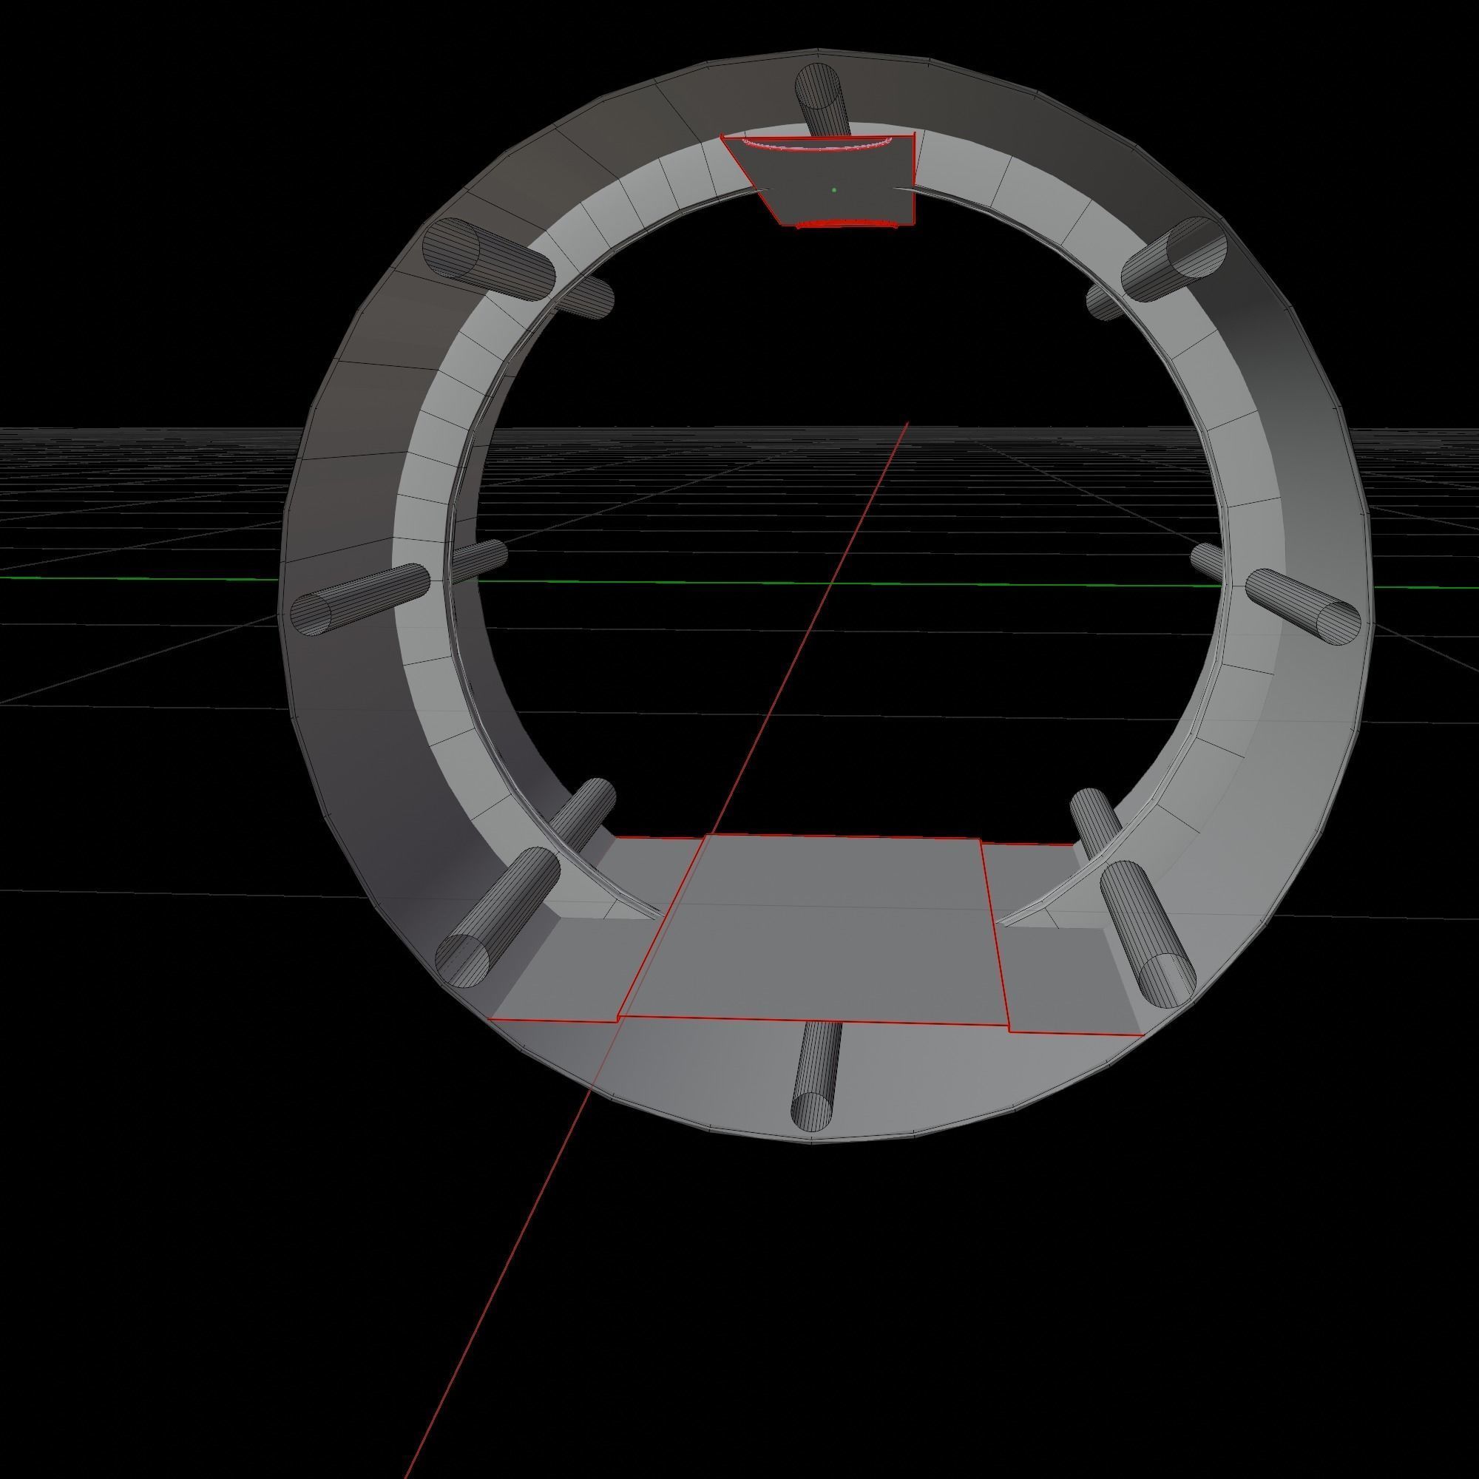Select the large center floor panel
The width and height of the screenshot is (1479, 1479).
click(x=813, y=931)
